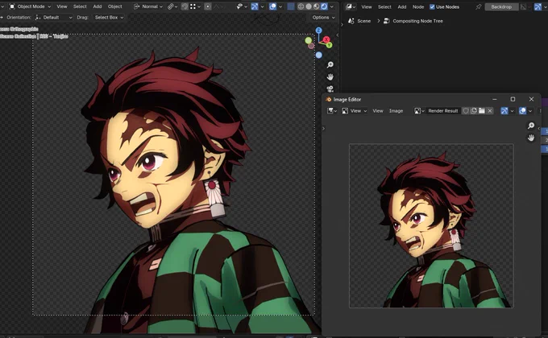This screenshot has height=338, width=548.
Task: Unlink the Render Result image
Action: click(490, 111)
